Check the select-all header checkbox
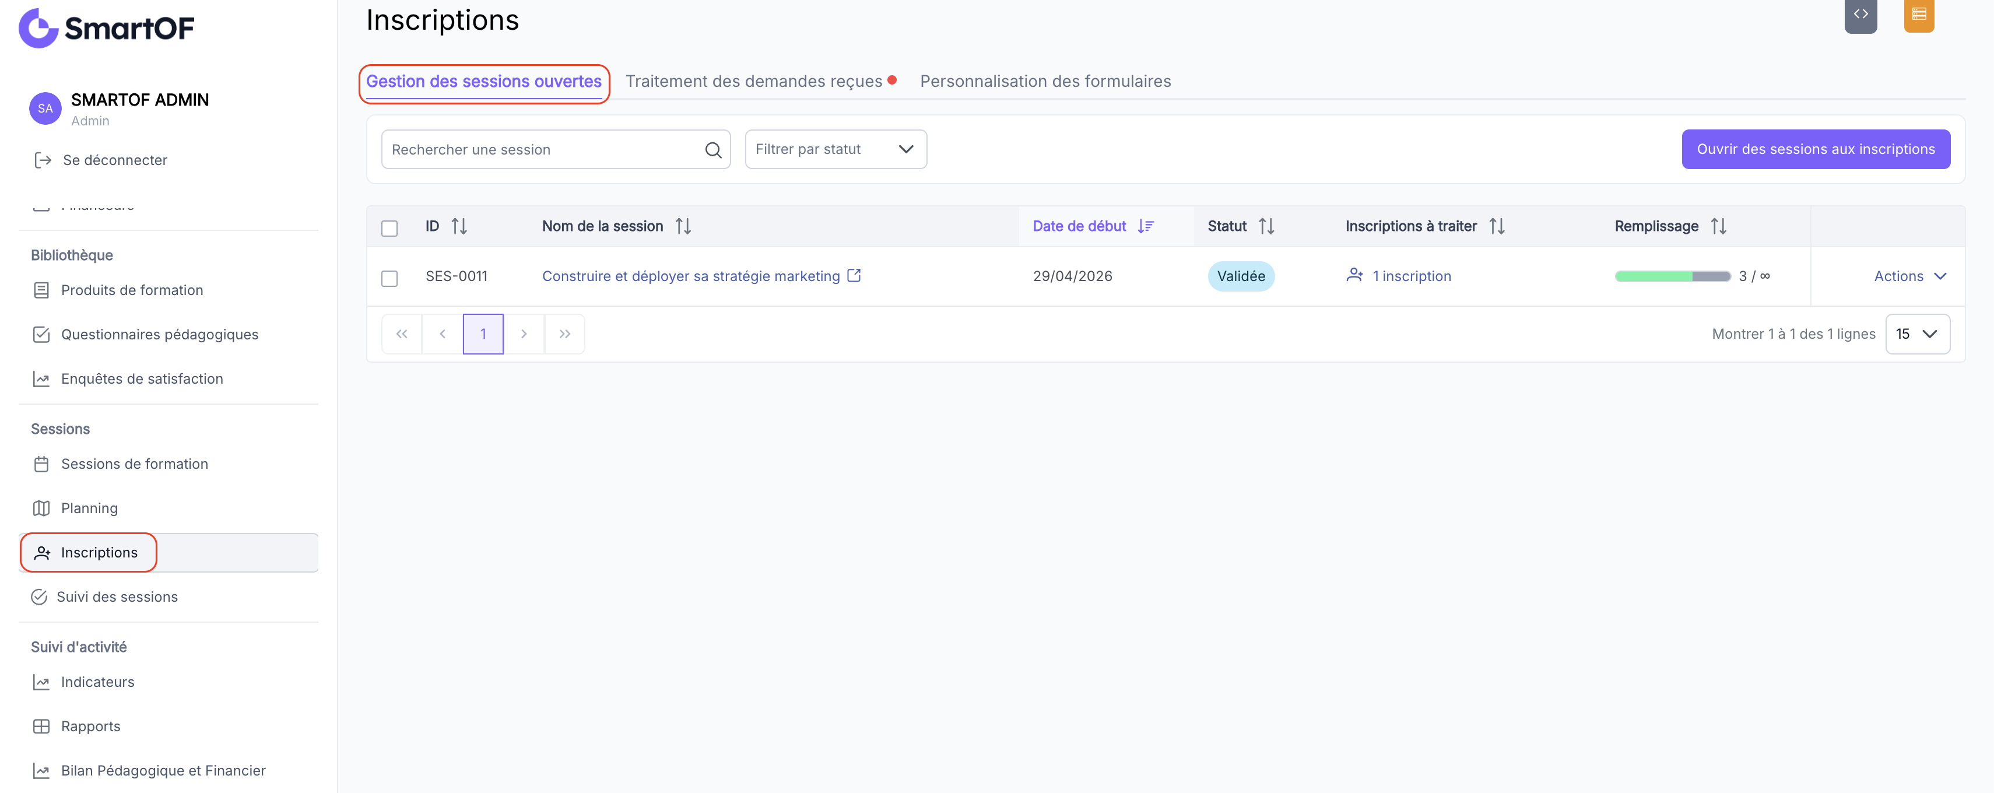 [389, 229]
